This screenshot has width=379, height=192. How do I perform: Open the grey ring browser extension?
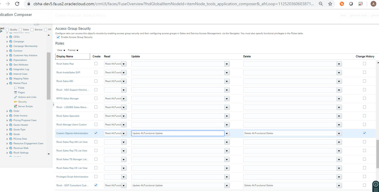pyautogui.click(x=351, y=4)
